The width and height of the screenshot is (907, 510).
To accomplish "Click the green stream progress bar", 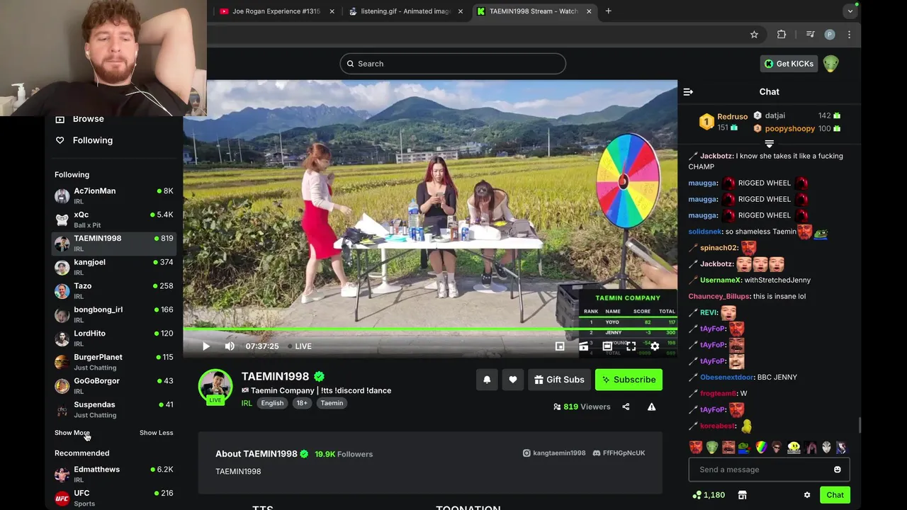I will tap(430, 329).
